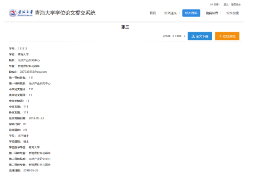Image resolution: width=253 pixels, height=179 pixels.
Task: Select the highlighted 状态查询 tab
Action: coord(191,13)
